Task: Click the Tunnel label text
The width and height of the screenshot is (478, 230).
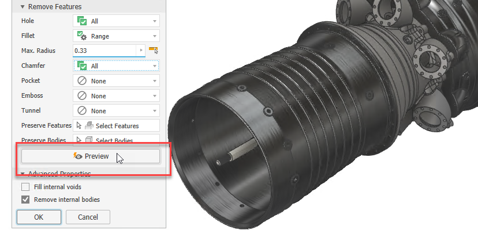Action: click(x=31, y=110)
